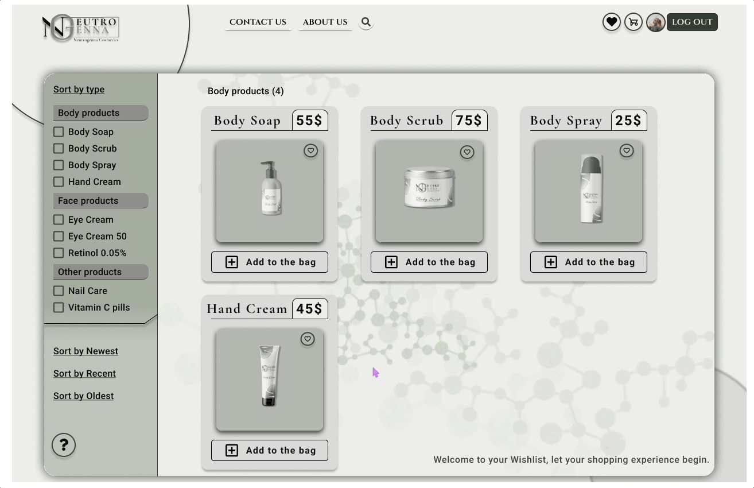Tick the Body Soap checkbox
Viewport: 754px width, 488px height.
(59, 132)
